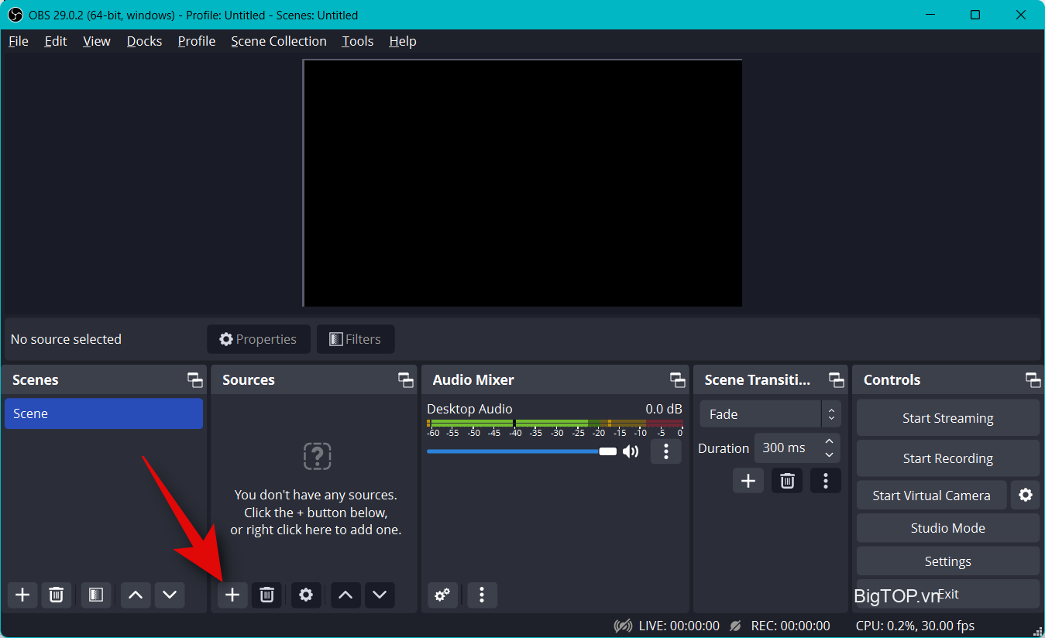Undock the Scenes panel
This screenshot has height=638, width=1045.
pyautogui.click(x=194, y=380)
